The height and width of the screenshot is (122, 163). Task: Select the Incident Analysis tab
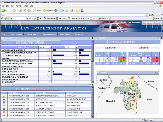pyautogui.click(x=33, y=34)
